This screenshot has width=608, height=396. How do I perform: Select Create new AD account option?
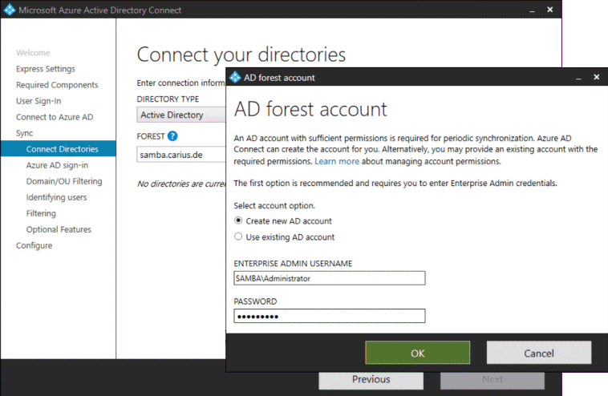283,221
